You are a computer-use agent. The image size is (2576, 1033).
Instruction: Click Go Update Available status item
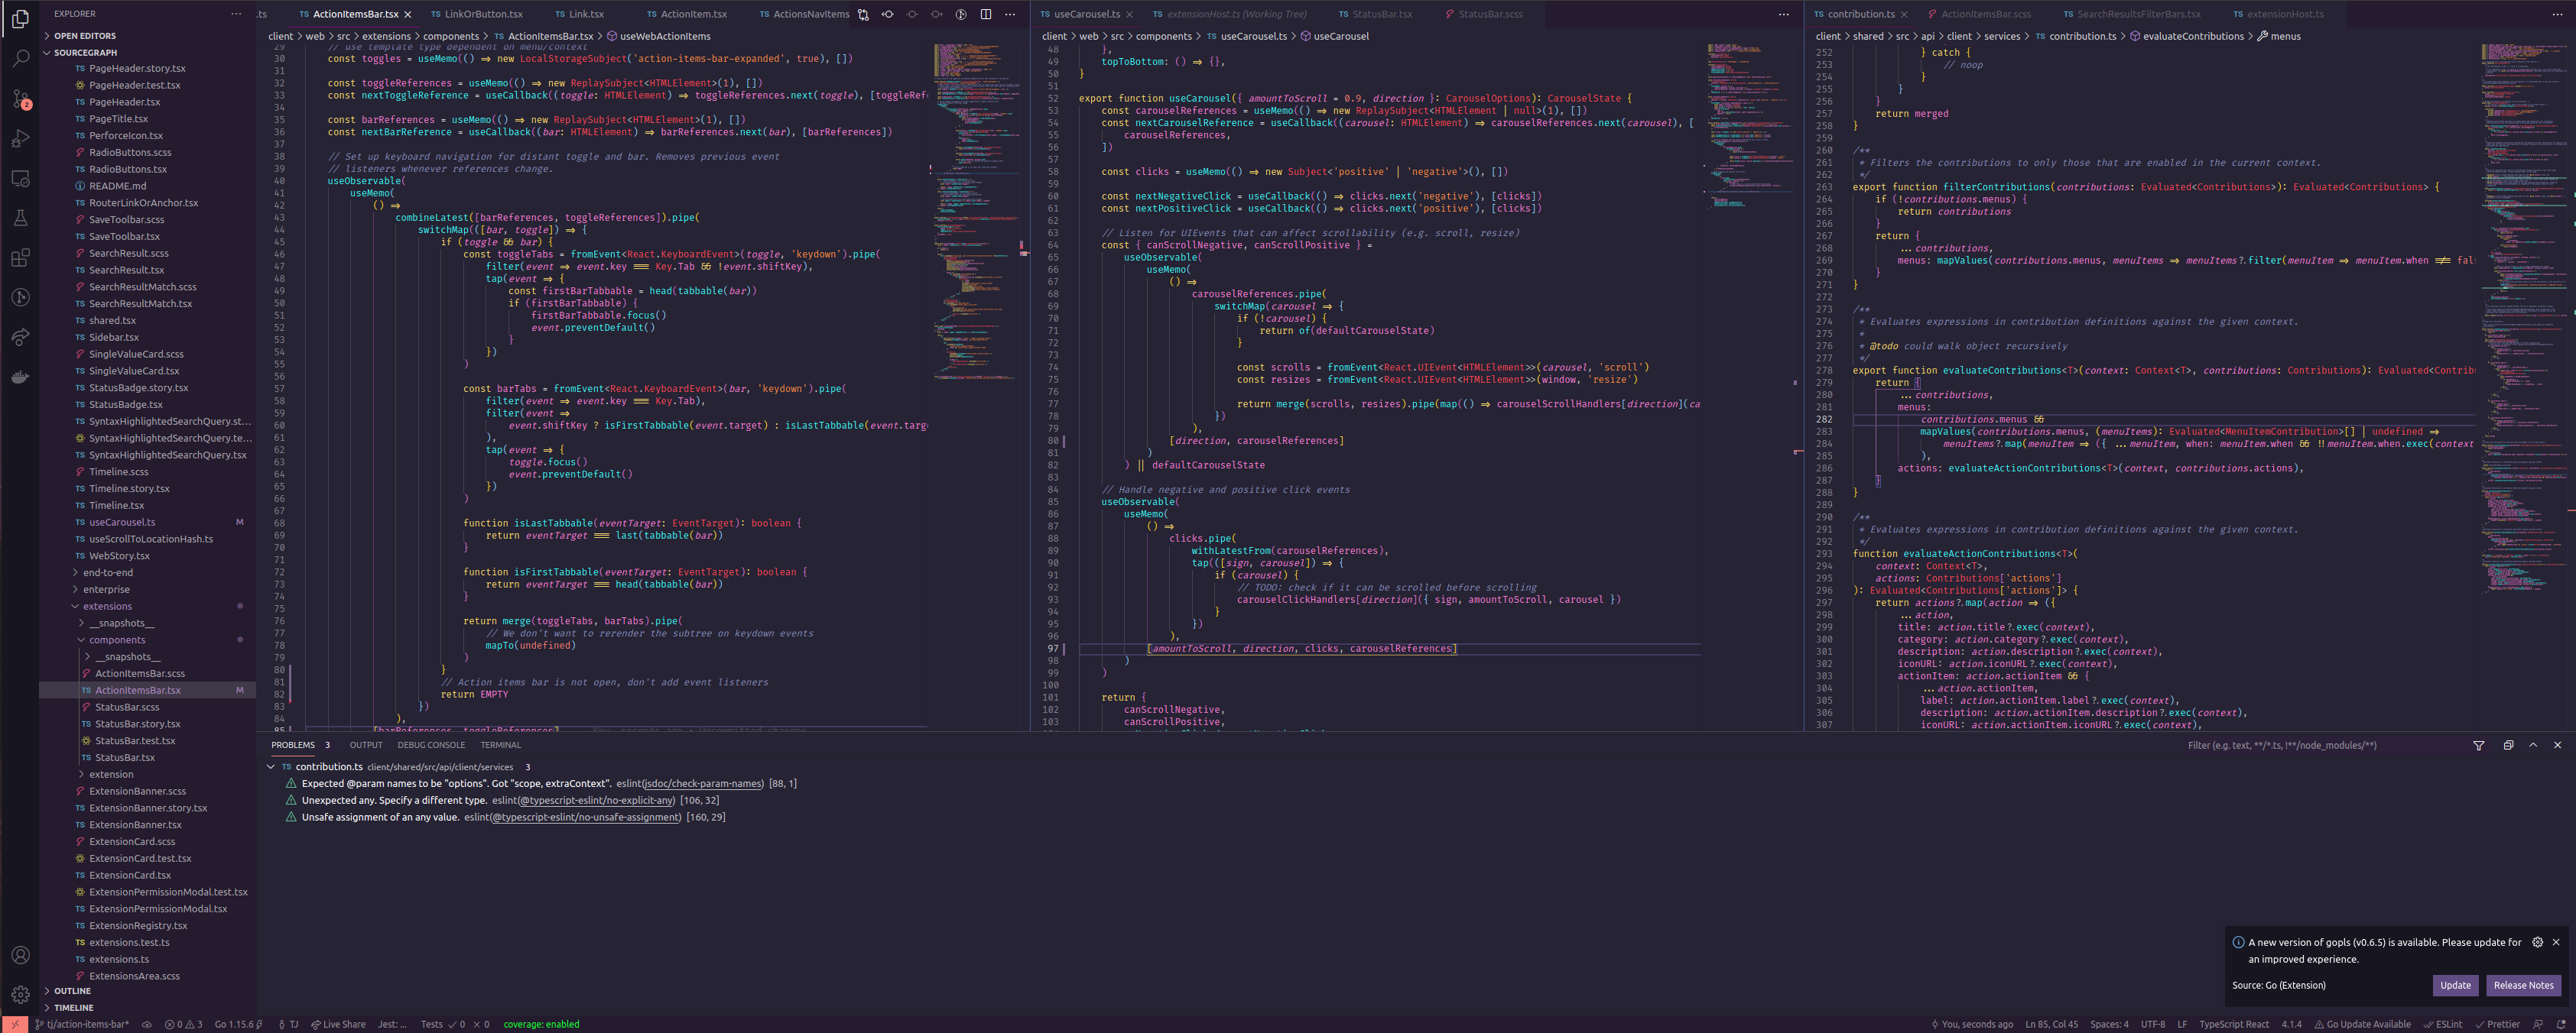coord(2363,1024)
